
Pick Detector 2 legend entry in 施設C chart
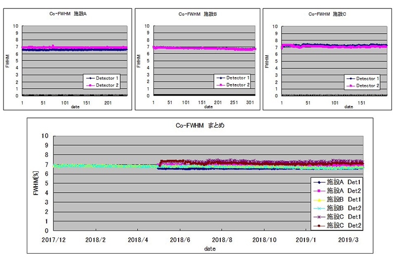coord(364,86)
